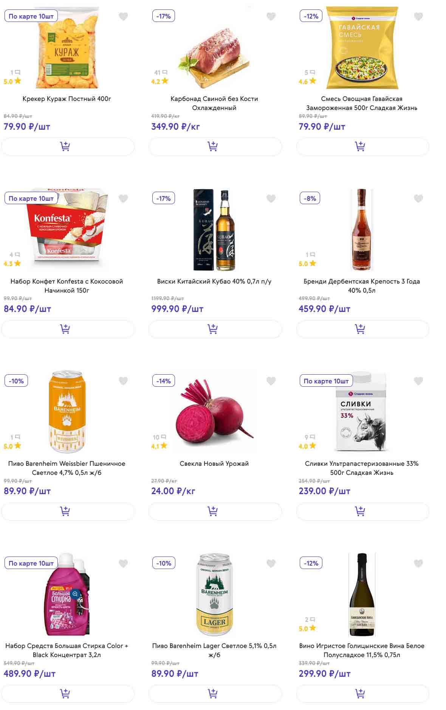Toggle favorite heart for Гавайская смесь
This screenshot has width=446, height=710.
[418, 17]
